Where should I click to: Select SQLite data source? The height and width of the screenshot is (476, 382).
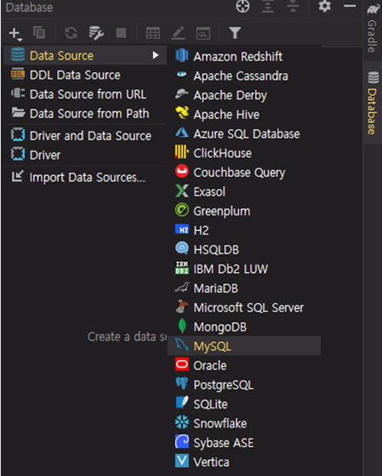point(244,404)
